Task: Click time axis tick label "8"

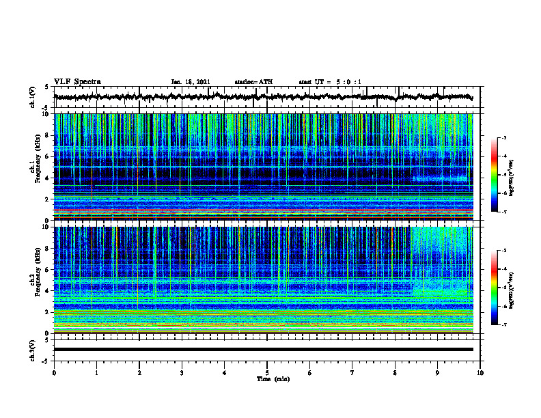Action: coord(395,373)
